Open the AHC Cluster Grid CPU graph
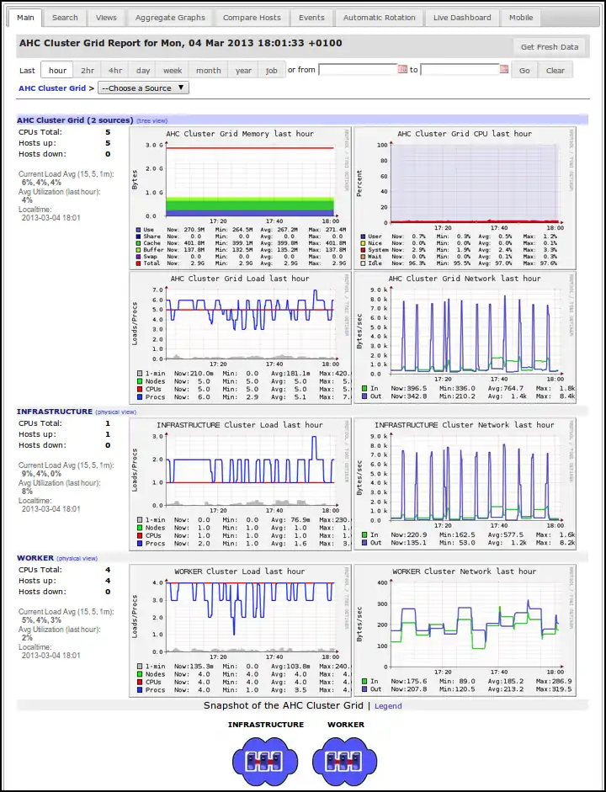 (465, 197)
